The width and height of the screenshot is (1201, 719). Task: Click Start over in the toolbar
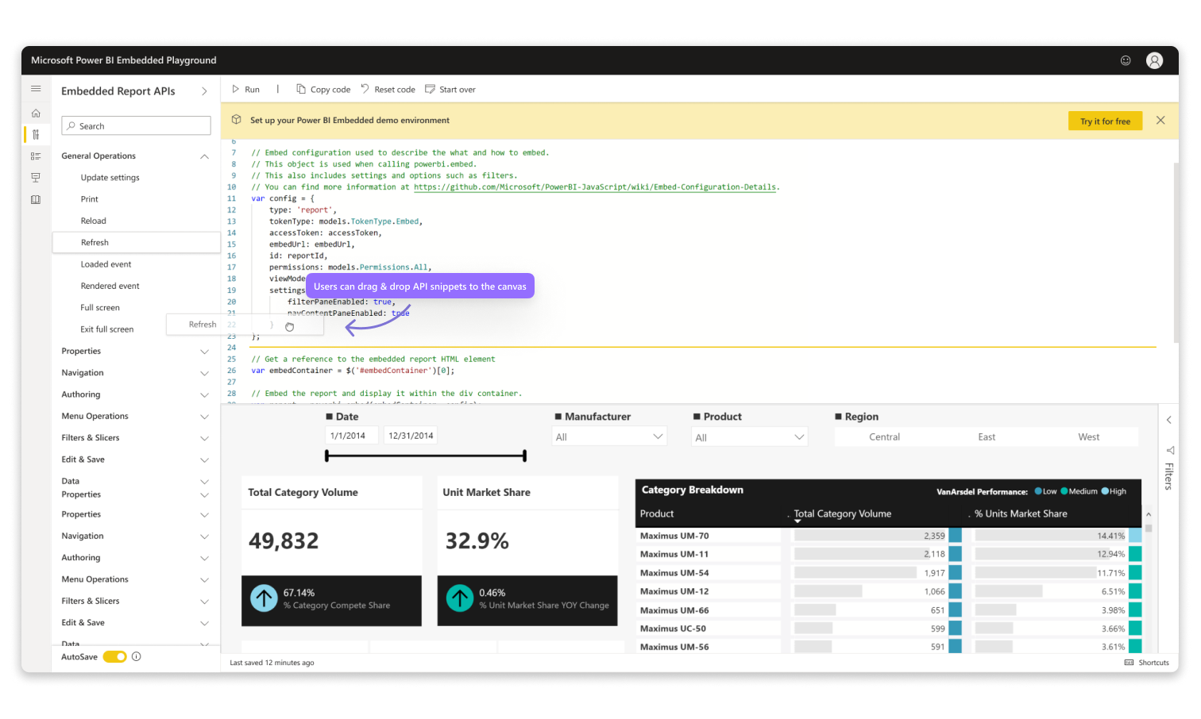click(450, 90)
